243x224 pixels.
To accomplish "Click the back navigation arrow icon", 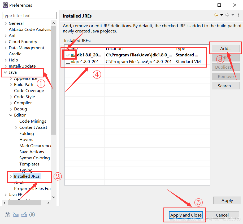I will click(x=216, y=15).
